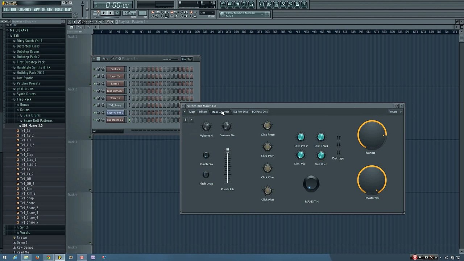Open the FILE menu

(x=6, y=9)
